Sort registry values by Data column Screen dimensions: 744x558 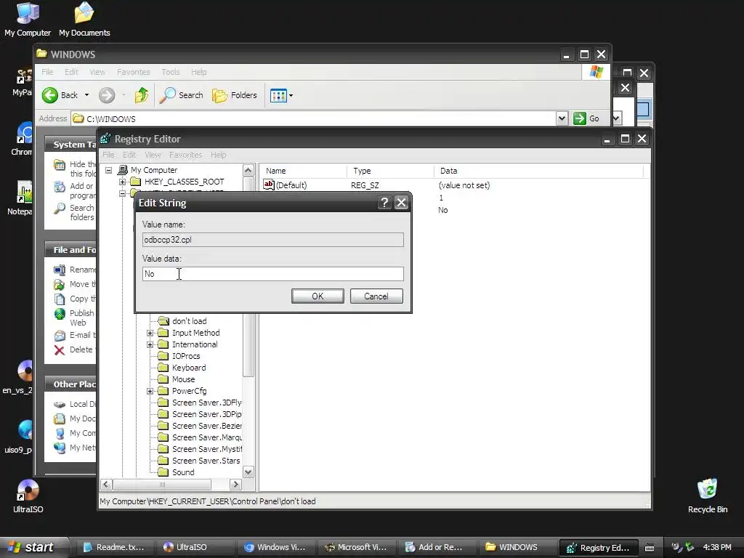pos(538,171)
